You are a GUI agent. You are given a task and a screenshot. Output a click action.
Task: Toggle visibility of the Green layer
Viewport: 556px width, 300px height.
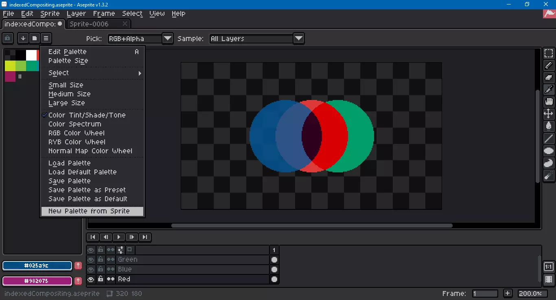click(x=91, y=260)
